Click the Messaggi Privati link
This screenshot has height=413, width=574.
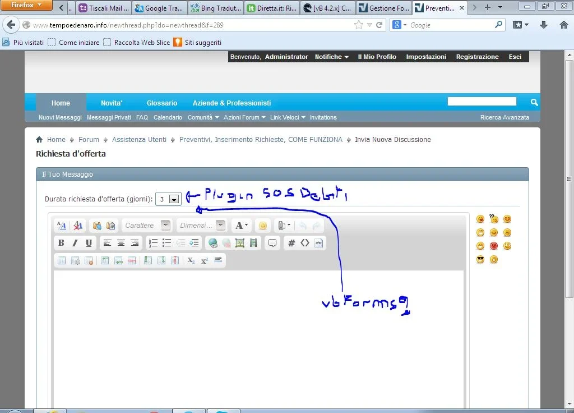(x=109, y=117)
